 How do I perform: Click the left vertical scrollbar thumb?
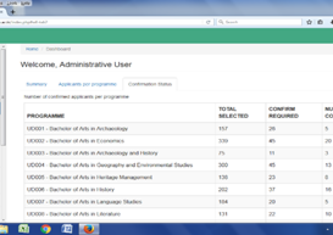(3, 97)
